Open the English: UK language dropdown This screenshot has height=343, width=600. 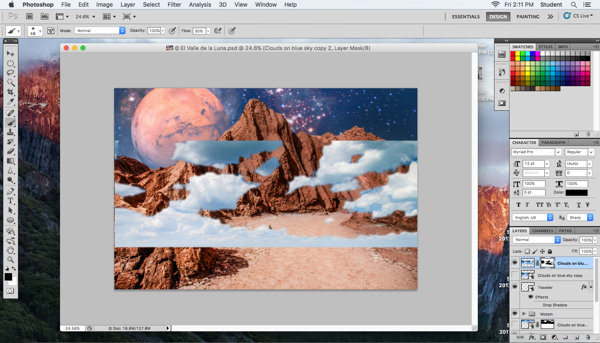533,217
